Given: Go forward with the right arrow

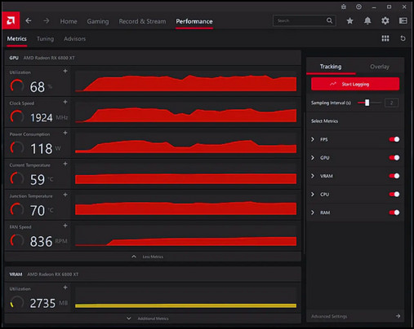Looking at the screenshot, I should [x=47, y=20].
